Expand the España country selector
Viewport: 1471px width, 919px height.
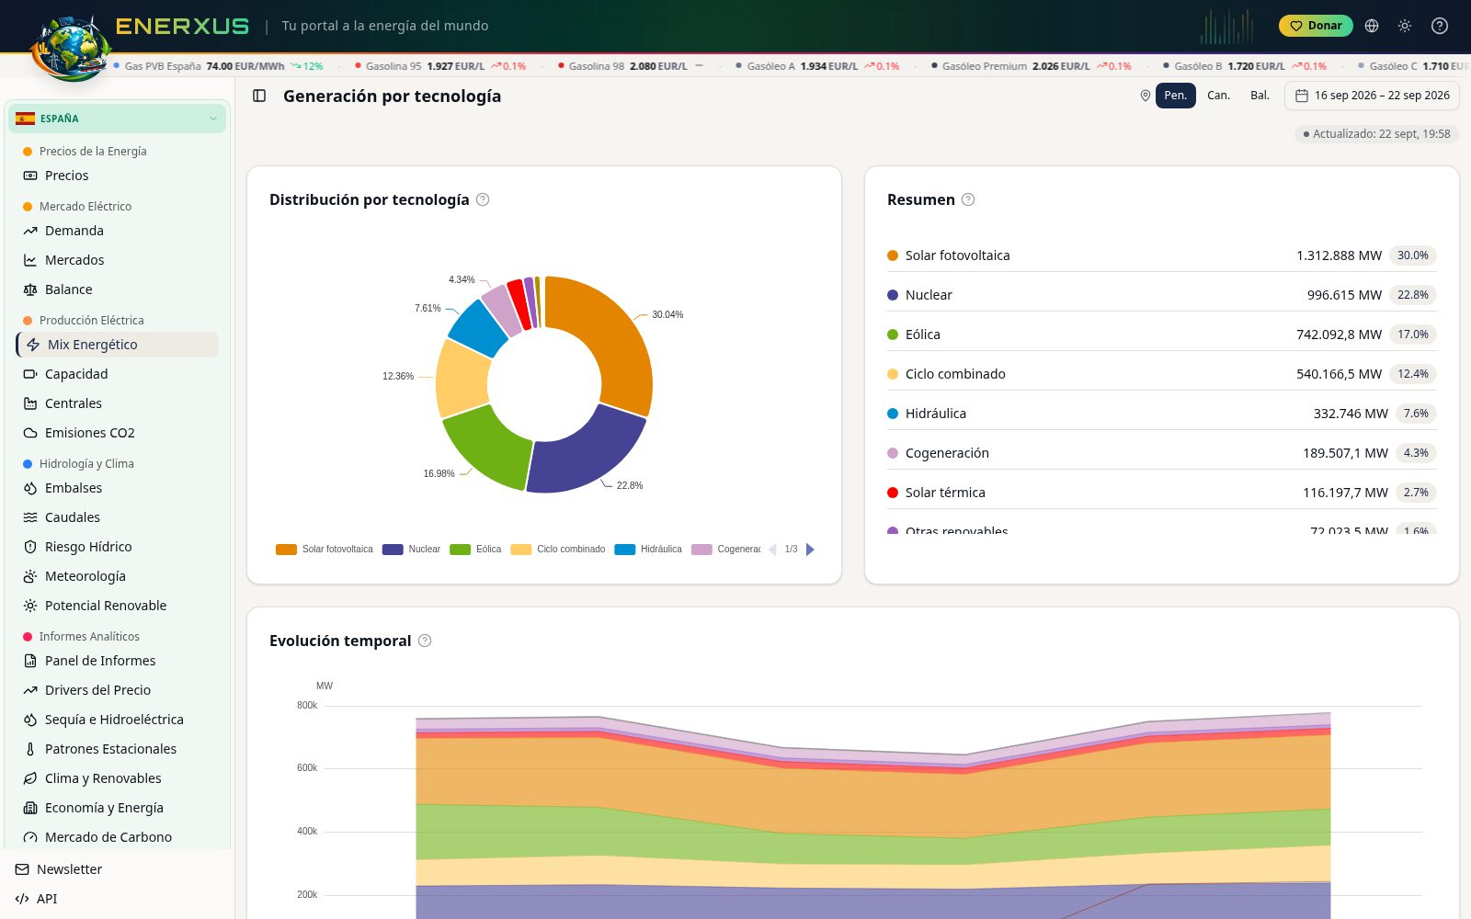pos(118,119)
